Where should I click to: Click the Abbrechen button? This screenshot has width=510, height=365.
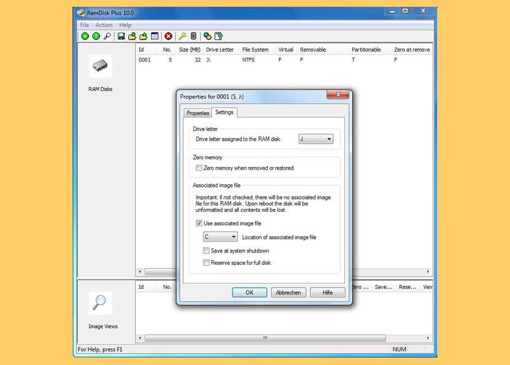coord(288,292)
